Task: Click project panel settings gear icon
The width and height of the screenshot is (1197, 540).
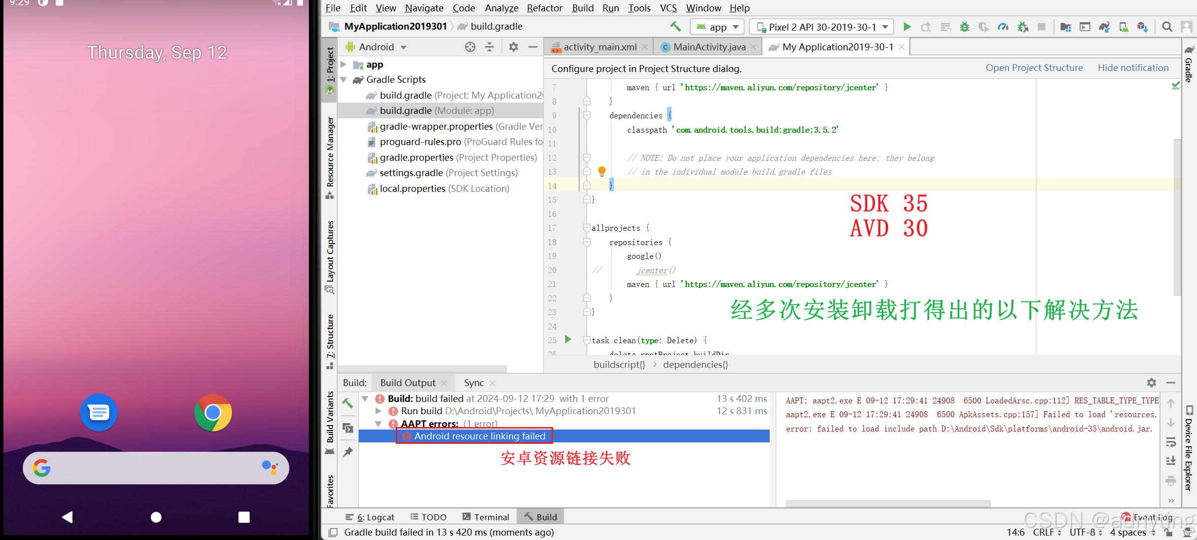Action: click(x=513, y=47)
